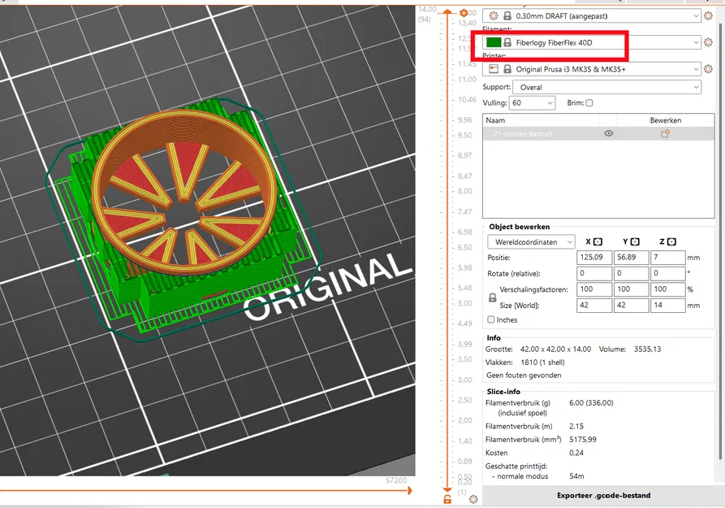
Task: Click the Verschalingsfactoren Z field
Action: [x=667, y=289]
